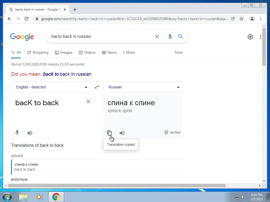Clear the Google search box text
270x202 pixels.
click(157, 36)
